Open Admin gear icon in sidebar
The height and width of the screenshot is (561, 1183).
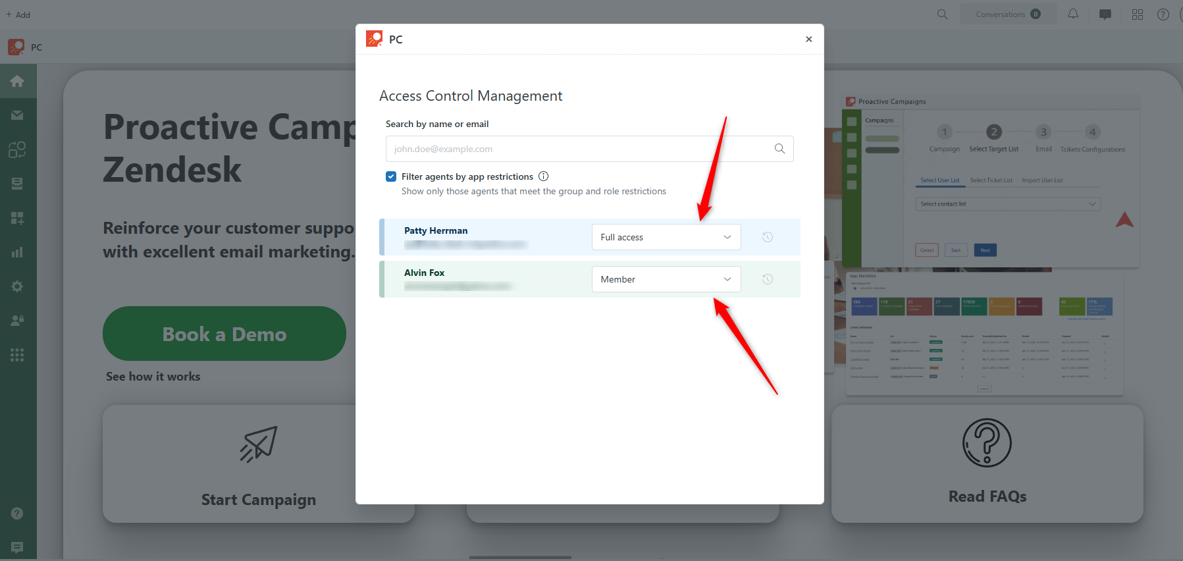click(x=17, y=286)
